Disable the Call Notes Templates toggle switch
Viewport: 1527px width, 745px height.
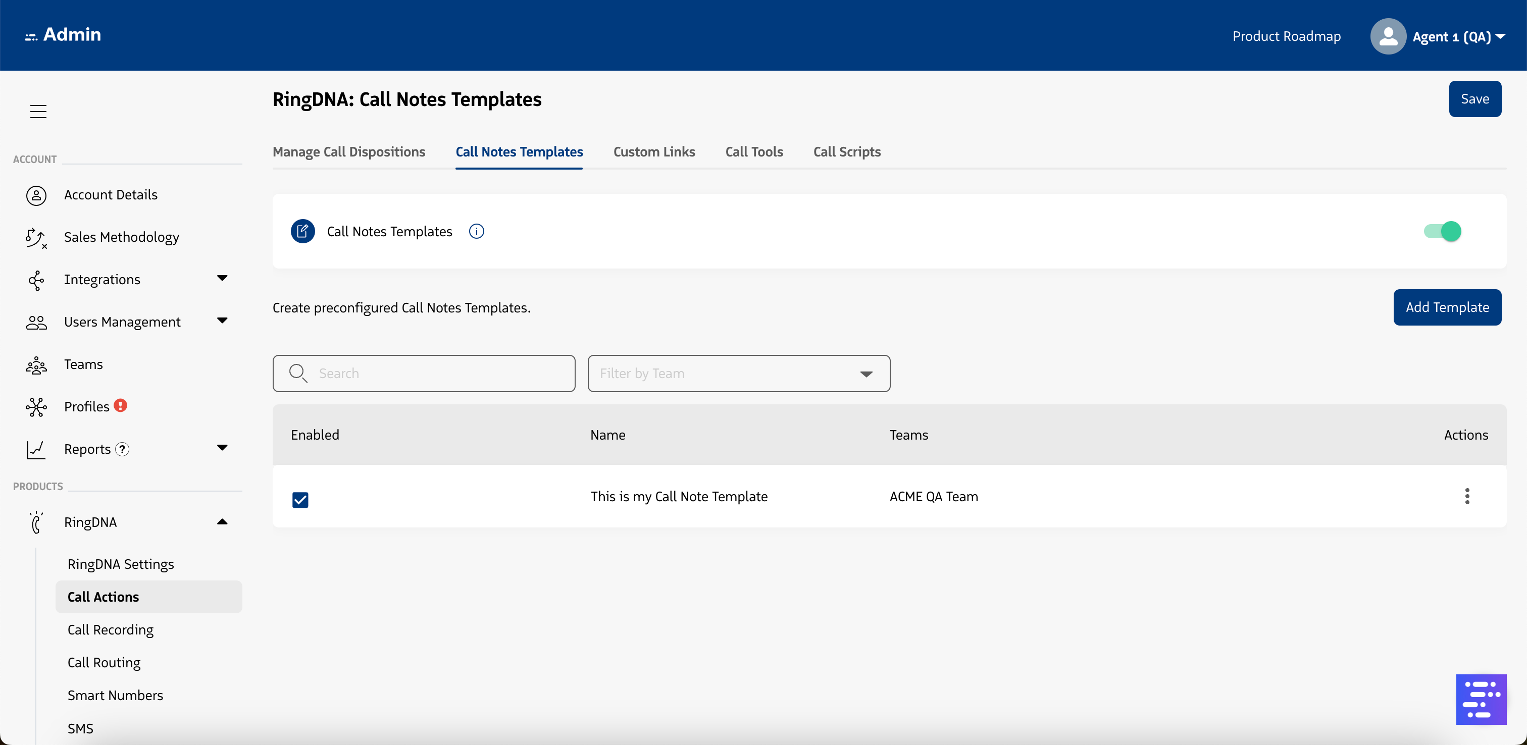click(x=1442, y=231)
